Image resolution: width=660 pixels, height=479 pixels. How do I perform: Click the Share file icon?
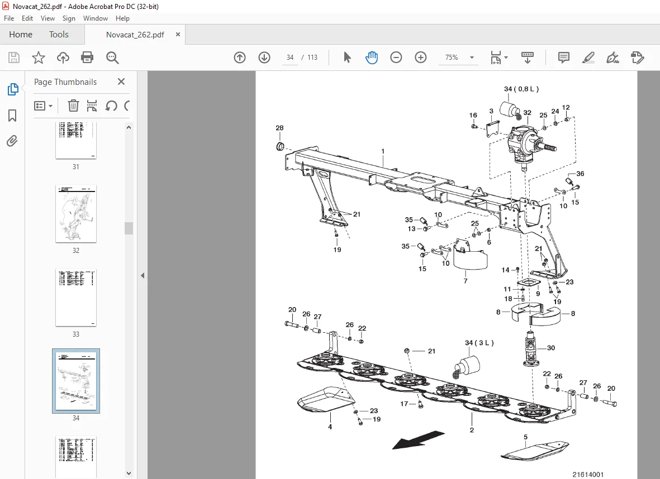tap(638, 58)
